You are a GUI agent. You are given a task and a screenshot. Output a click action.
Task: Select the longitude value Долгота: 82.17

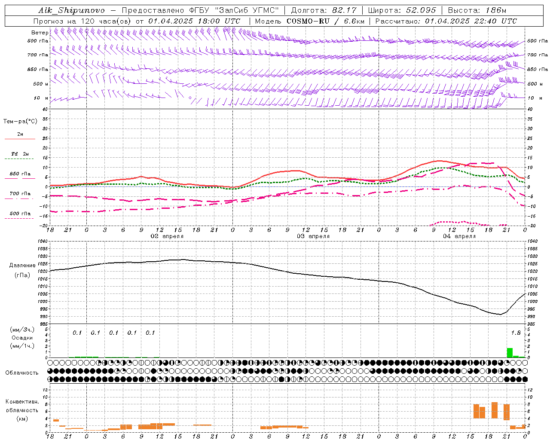pyautogui.click(x=324, y=10)
